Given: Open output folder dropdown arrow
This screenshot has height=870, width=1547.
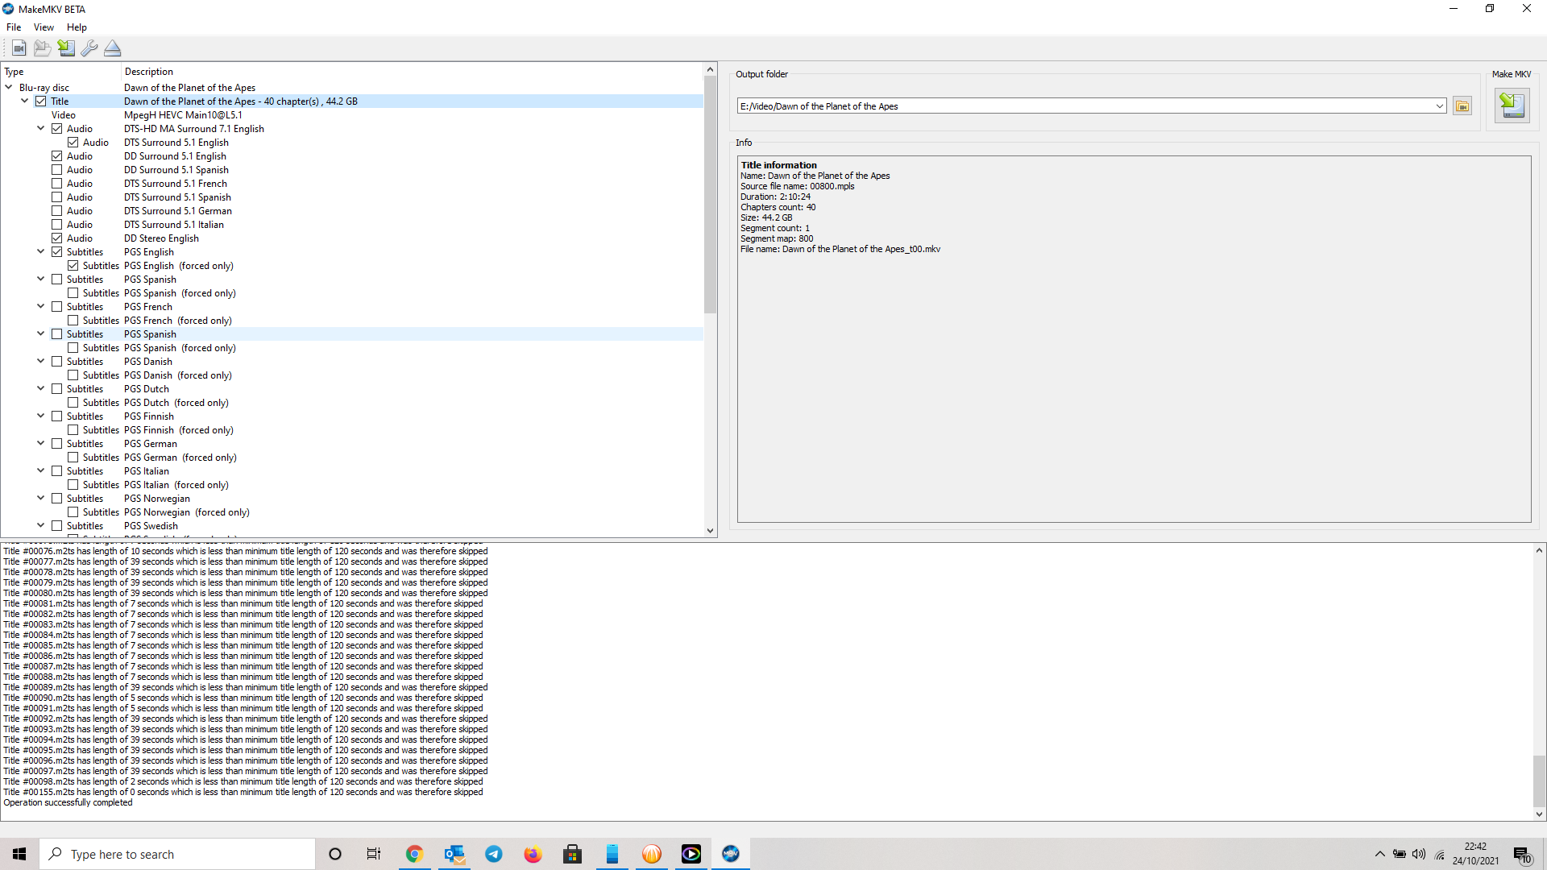Looking at the screenshot, I should pos(1440,106).
